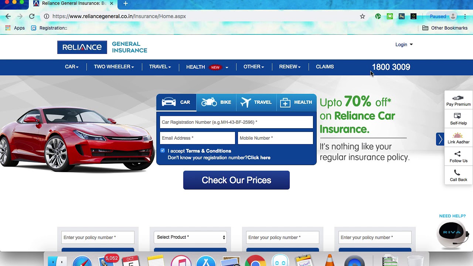
Task: Open Self-Help in the side panel
Action: tap(459, 119)
